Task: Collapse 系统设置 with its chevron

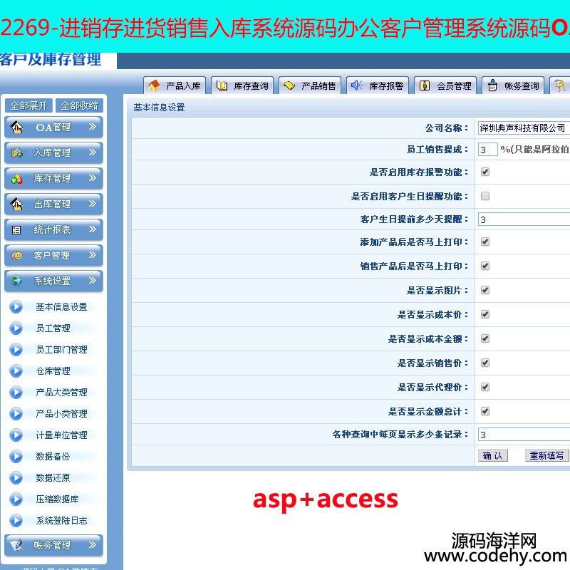Action: click(93, 280)
